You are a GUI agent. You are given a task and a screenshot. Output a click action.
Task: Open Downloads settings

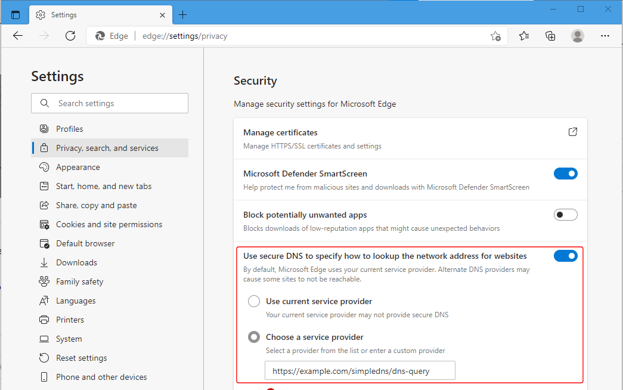point(110,262)
